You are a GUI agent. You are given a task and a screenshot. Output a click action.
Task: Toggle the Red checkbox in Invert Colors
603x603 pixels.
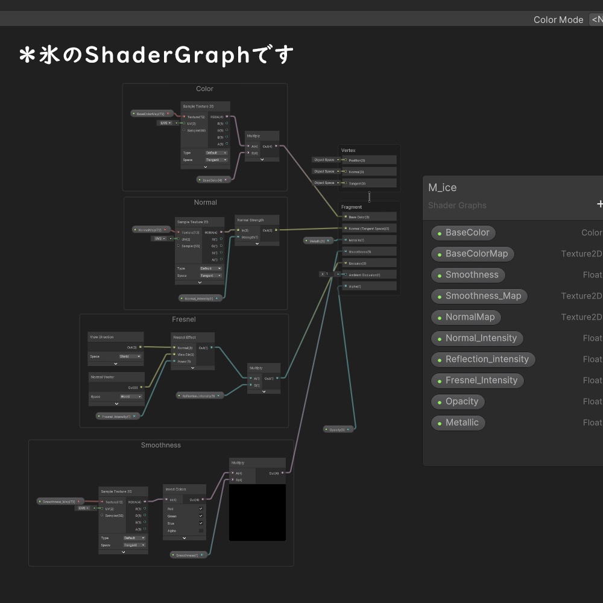[201, 508]
